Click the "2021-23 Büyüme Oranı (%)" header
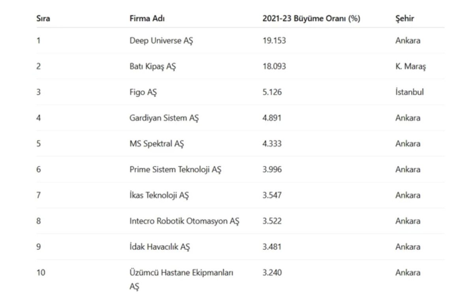 (311, 18)
